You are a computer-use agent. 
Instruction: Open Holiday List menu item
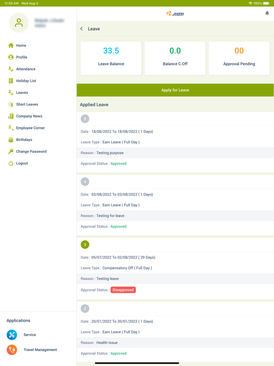point(26,81)
